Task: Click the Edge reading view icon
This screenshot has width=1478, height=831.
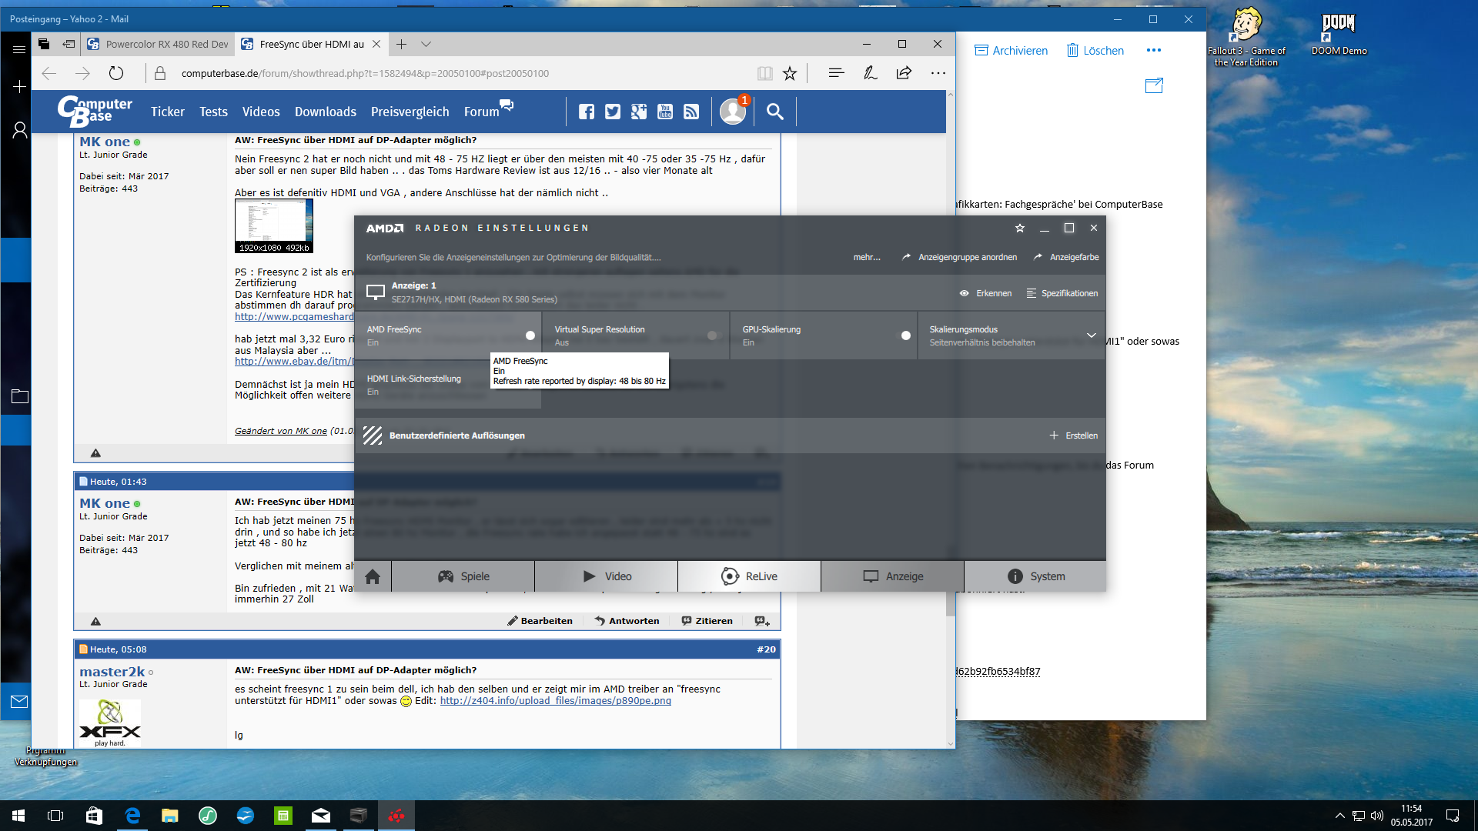Action: (x=764, y=73)
